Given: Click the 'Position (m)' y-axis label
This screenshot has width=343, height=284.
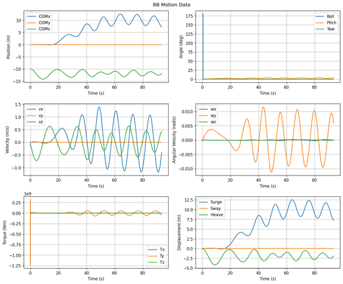Looking at the screenshot, I should (x=9, y=47).
